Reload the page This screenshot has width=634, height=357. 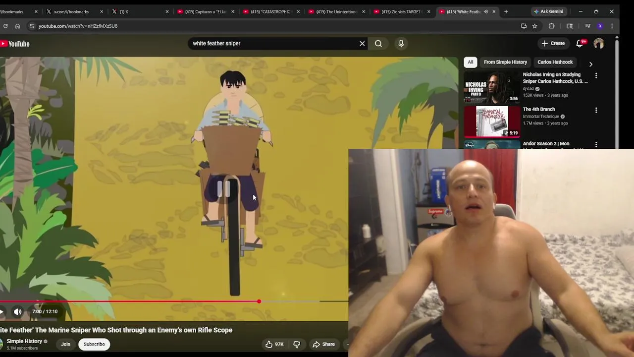(x=5, y=26)
